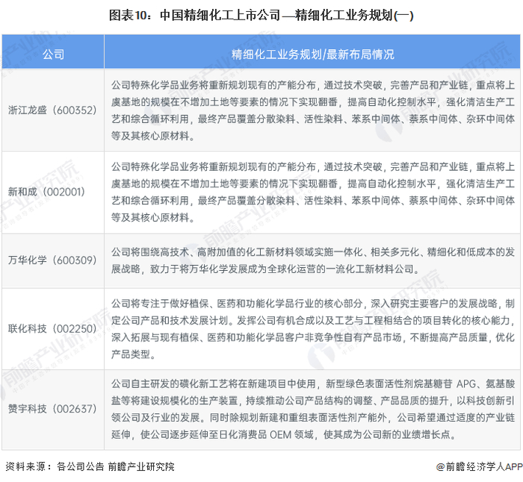
Task: Click 各公司公告 in the source note
Action: [81, 466]
